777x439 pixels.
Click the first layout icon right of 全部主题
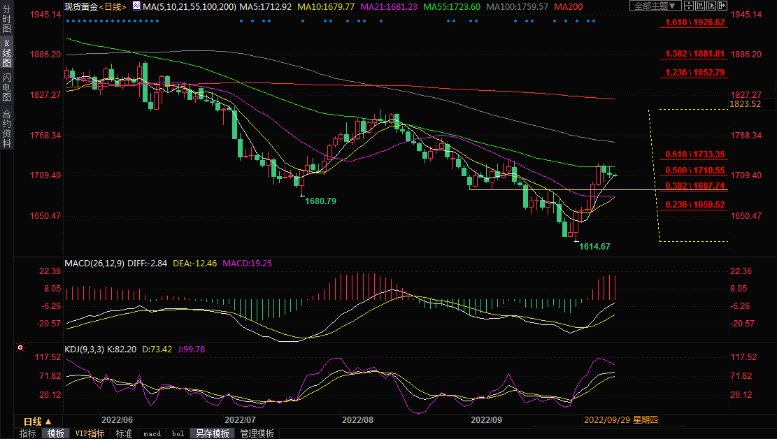point(689,6)
